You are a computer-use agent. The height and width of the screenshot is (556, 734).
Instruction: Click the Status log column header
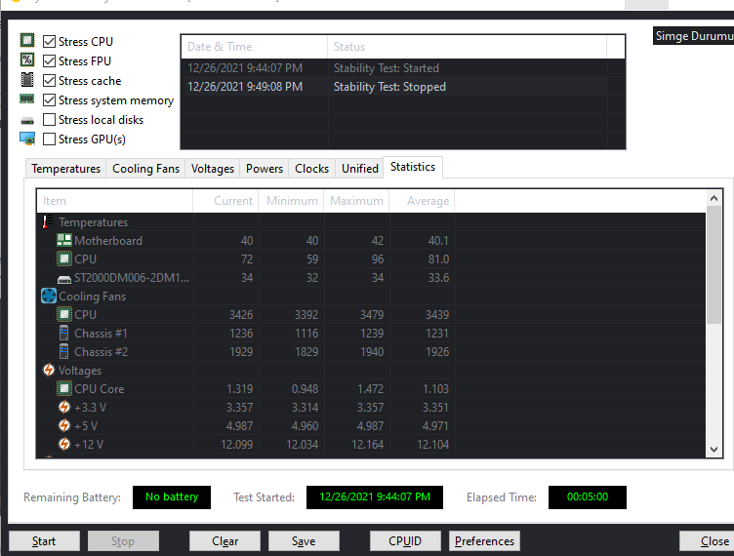click(x=467, y=47)
